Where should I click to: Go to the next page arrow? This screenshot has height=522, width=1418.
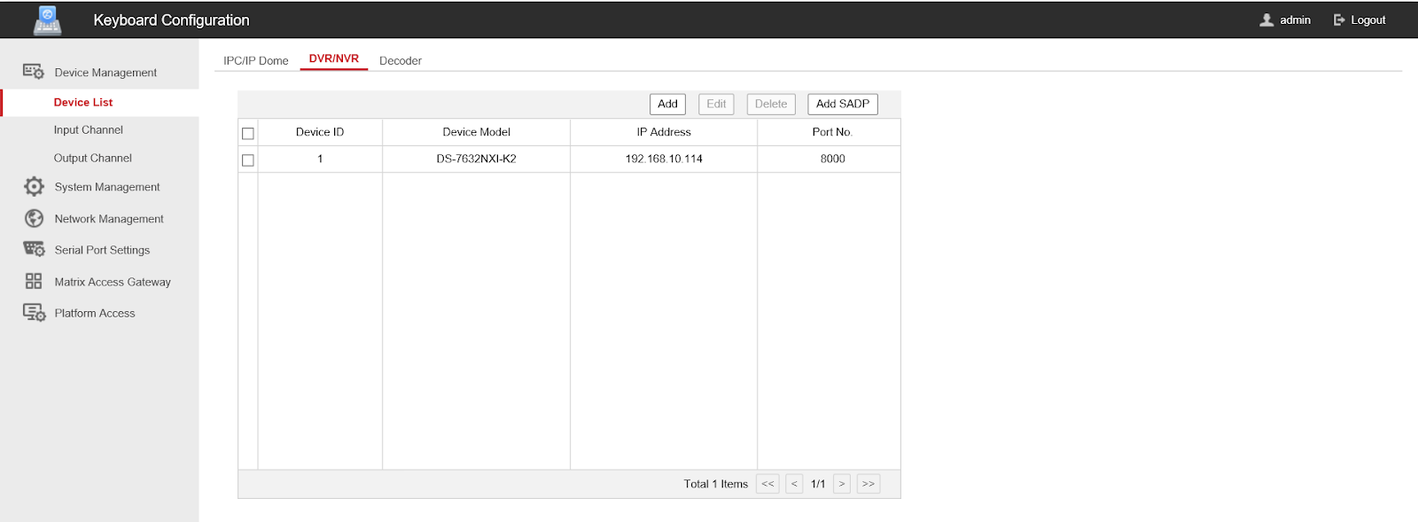click(841, 484)
